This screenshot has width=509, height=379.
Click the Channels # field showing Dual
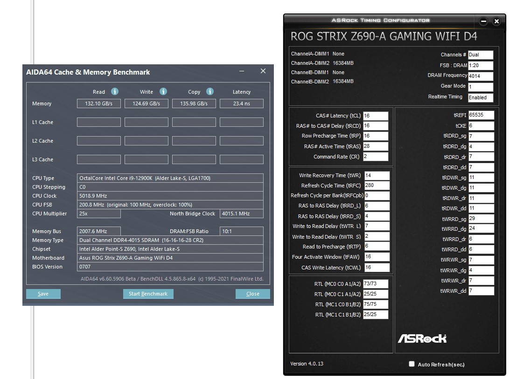[481, 55]
